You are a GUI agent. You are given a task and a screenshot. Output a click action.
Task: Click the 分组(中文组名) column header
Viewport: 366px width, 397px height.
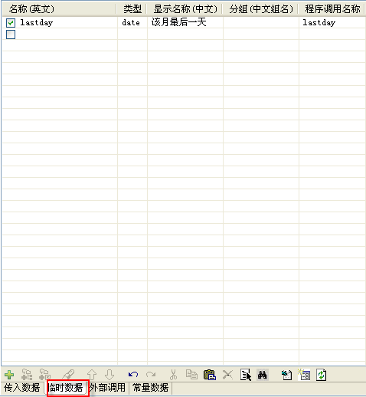pyautogui.click(x=261, y=9)
